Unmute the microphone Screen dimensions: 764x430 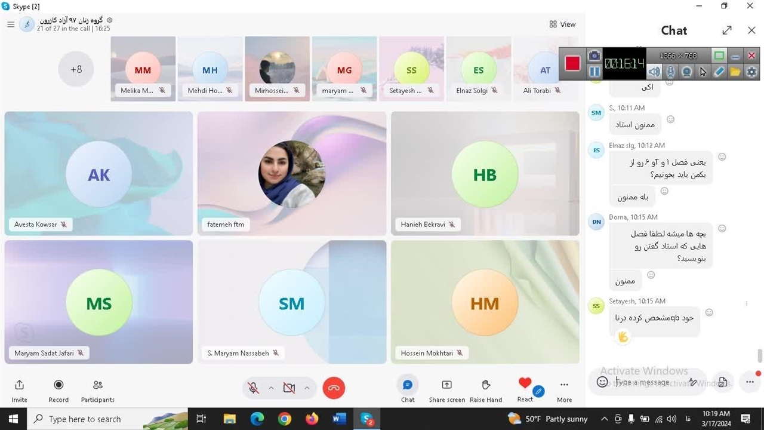(254, 388)
